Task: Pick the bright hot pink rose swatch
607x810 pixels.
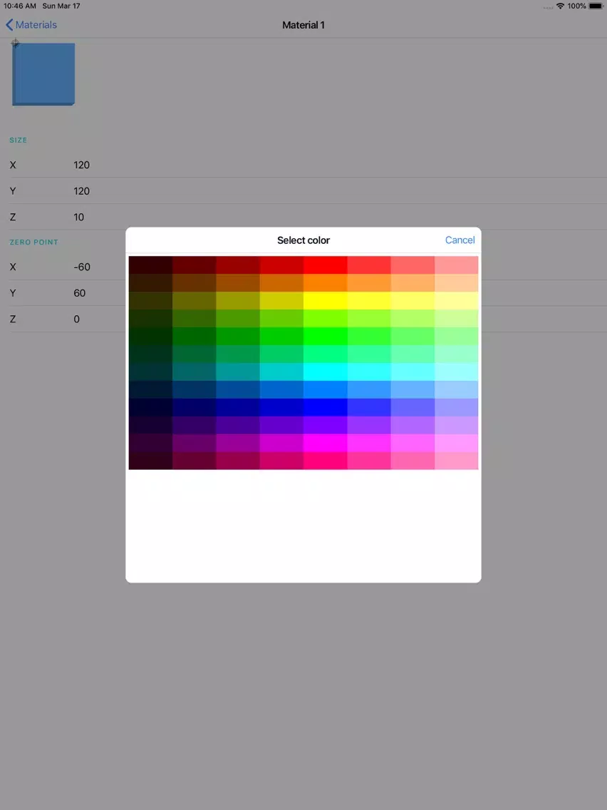Action: [x=325, y=461]
